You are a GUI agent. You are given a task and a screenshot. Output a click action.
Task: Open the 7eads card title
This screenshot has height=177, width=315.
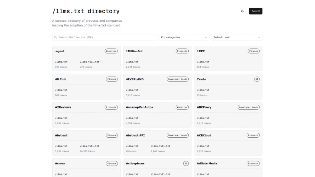(x=201, y=79)
